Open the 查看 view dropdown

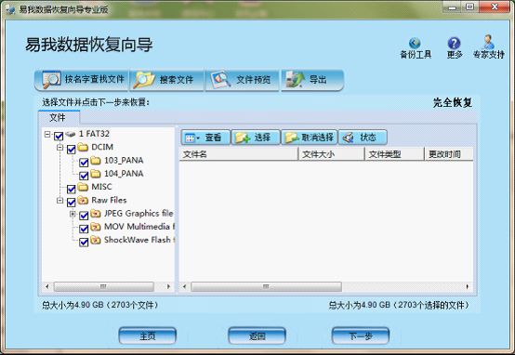tap(205, 138)
